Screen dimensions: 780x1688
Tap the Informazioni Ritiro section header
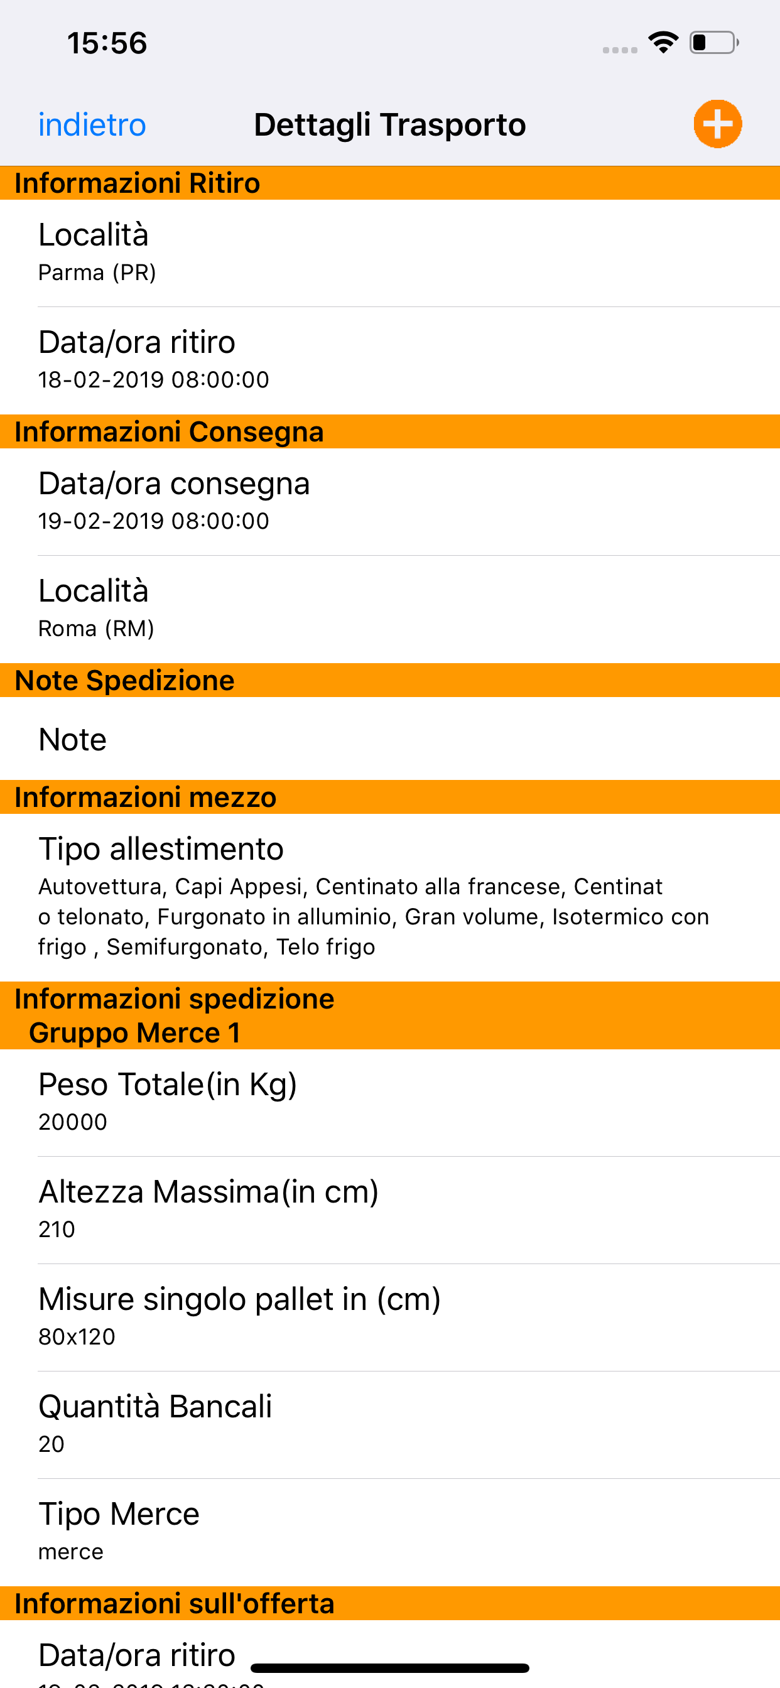click(x=390, y=183)
